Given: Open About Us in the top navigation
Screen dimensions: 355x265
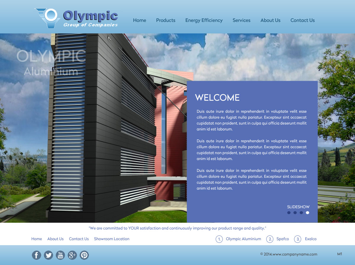Looking at the screenshot, I should click(x=270, y=20).
